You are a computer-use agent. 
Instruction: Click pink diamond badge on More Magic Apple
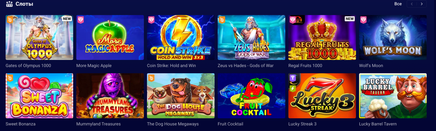(x=81, y=20)
